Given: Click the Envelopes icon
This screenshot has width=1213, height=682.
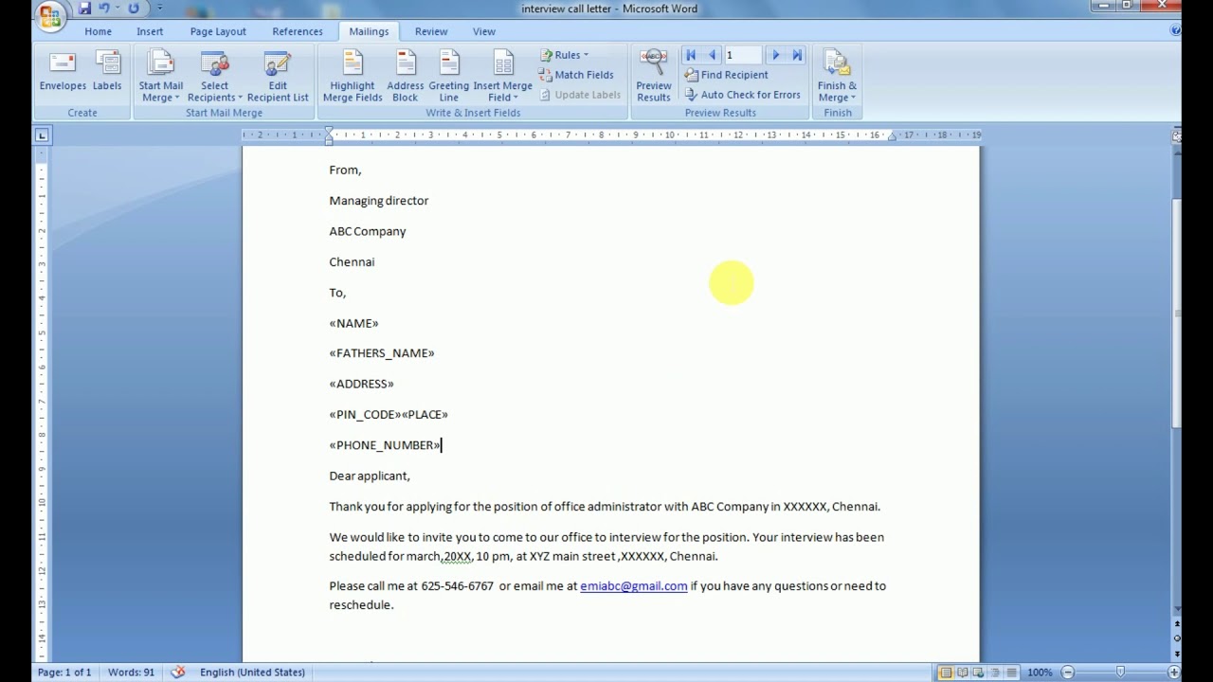Looking at the screenshot, I should (63, 72).
